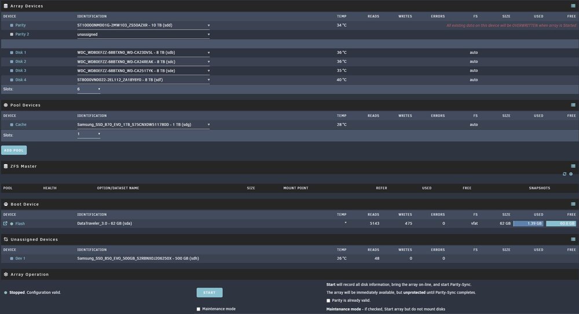
Task: Click DataTraveler_3.0 identification text
Action: 104,224
